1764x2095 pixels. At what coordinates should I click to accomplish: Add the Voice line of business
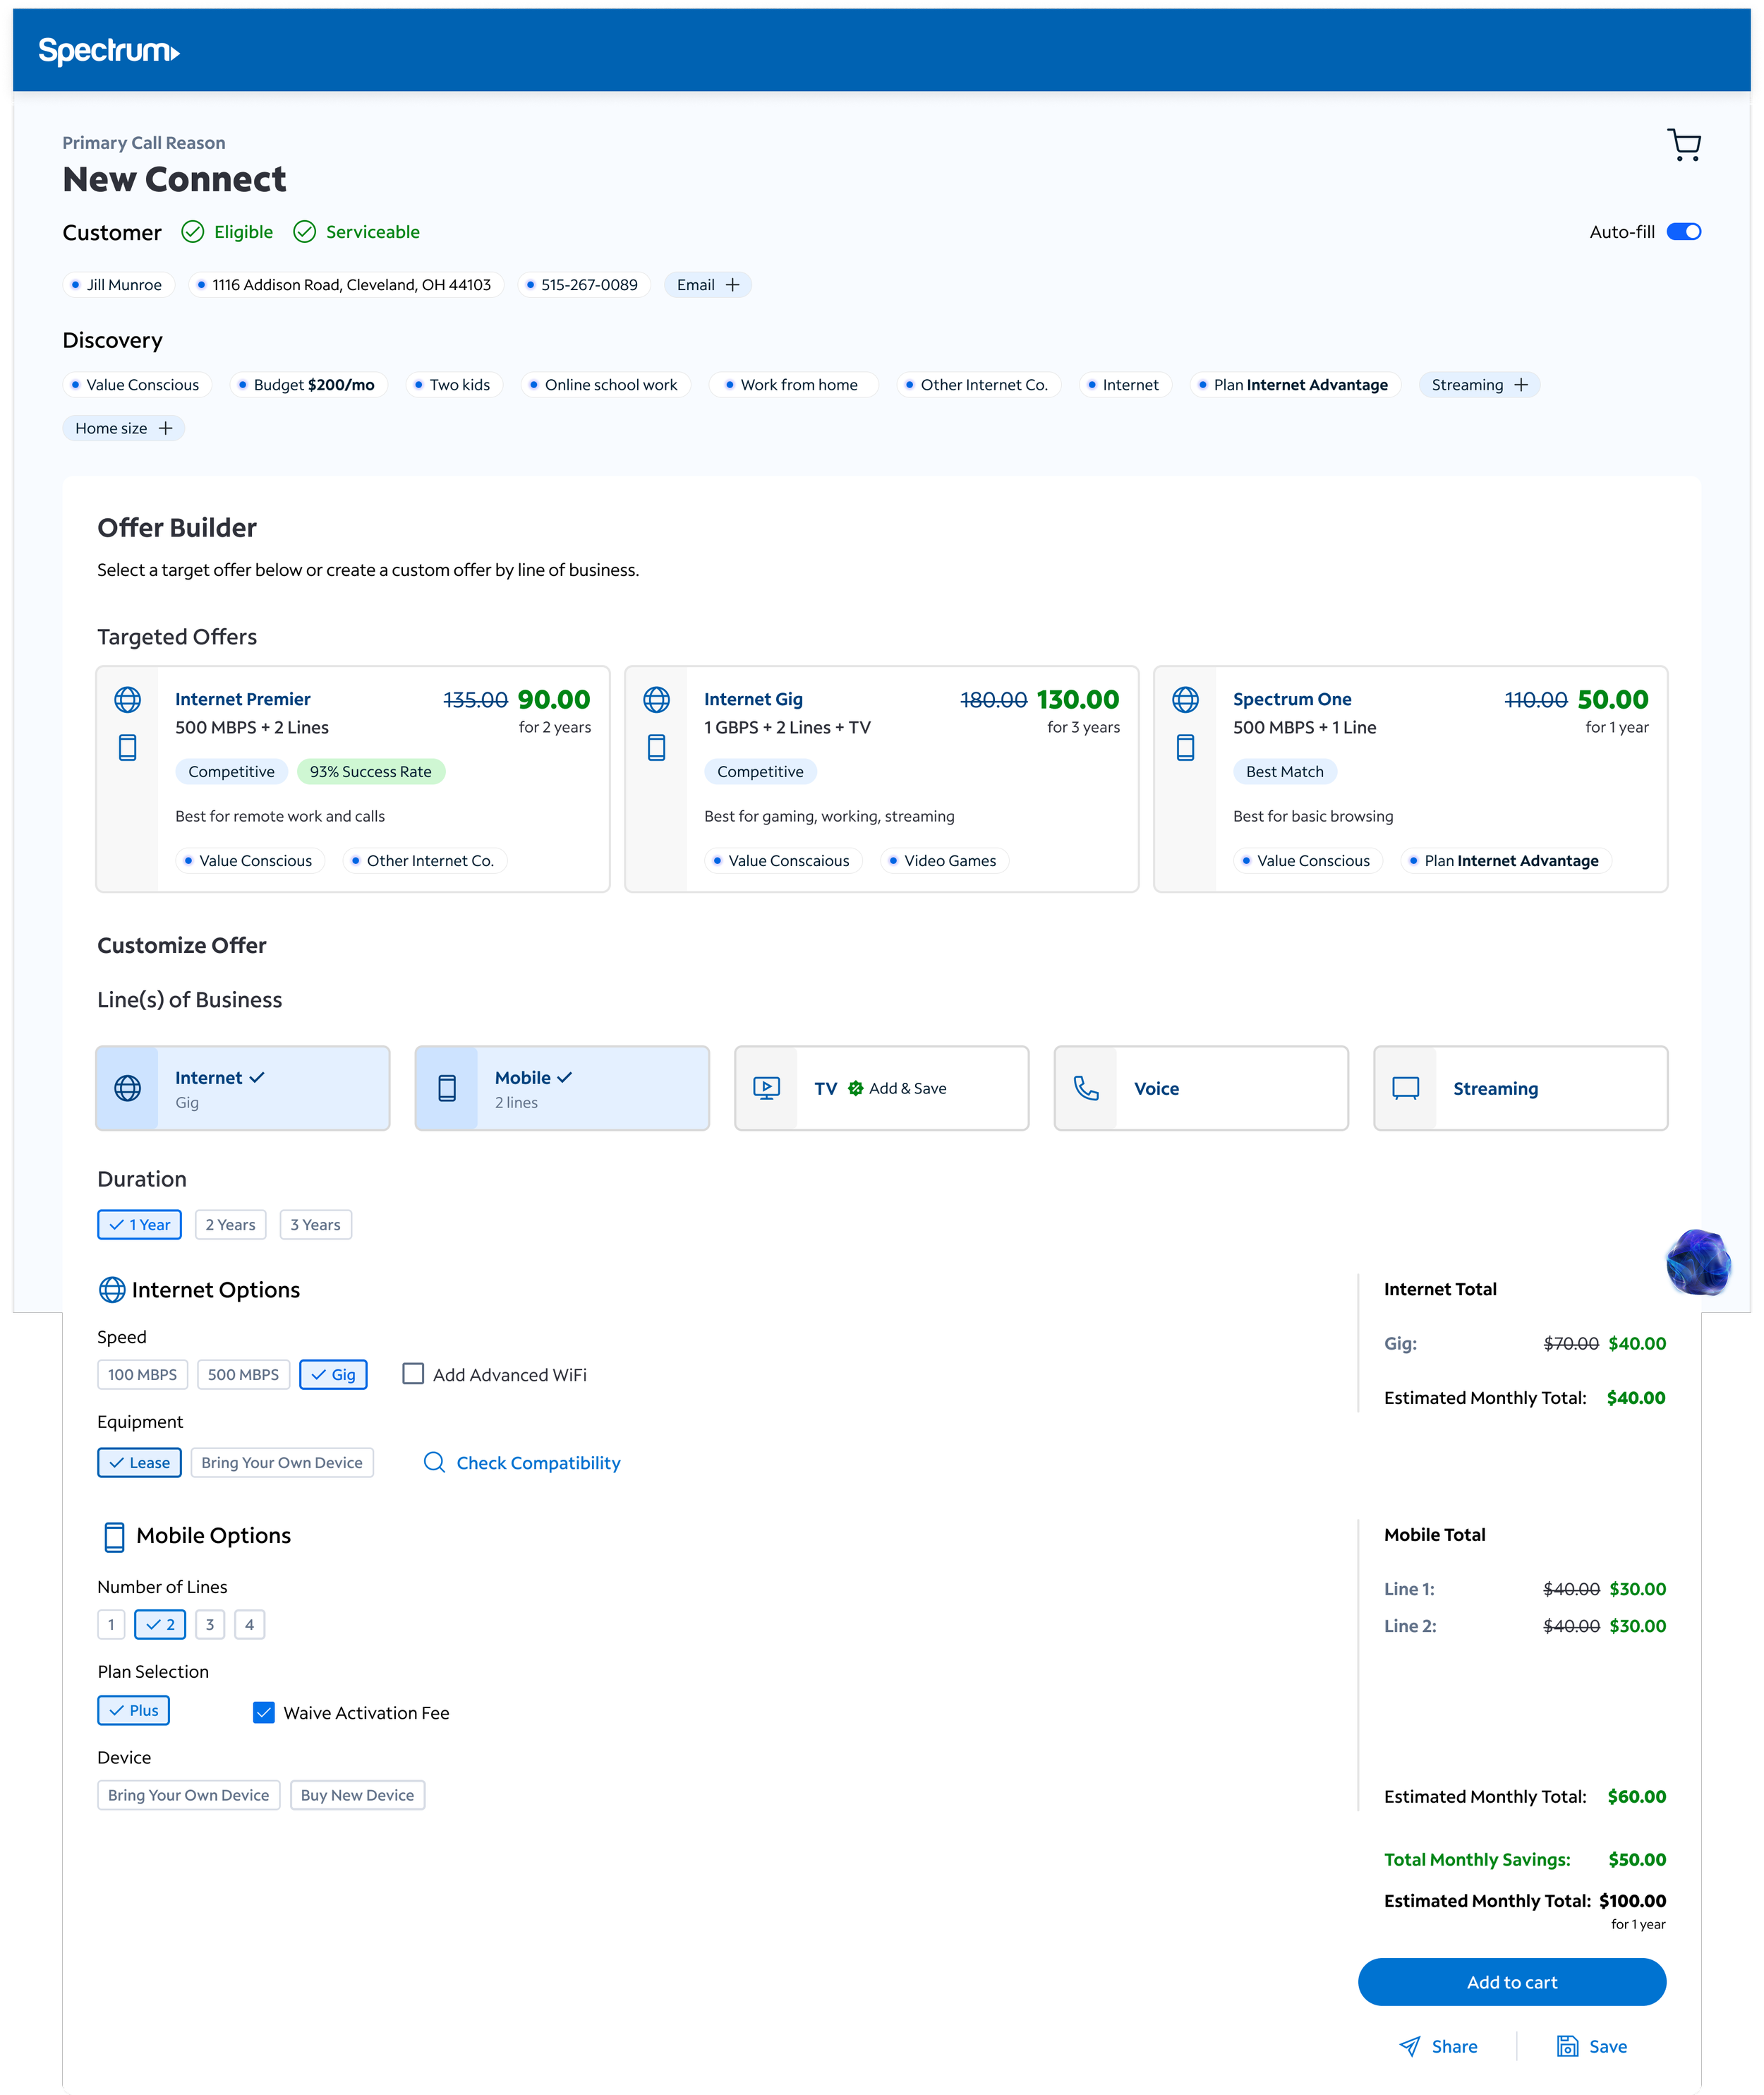[1201, 1088]
